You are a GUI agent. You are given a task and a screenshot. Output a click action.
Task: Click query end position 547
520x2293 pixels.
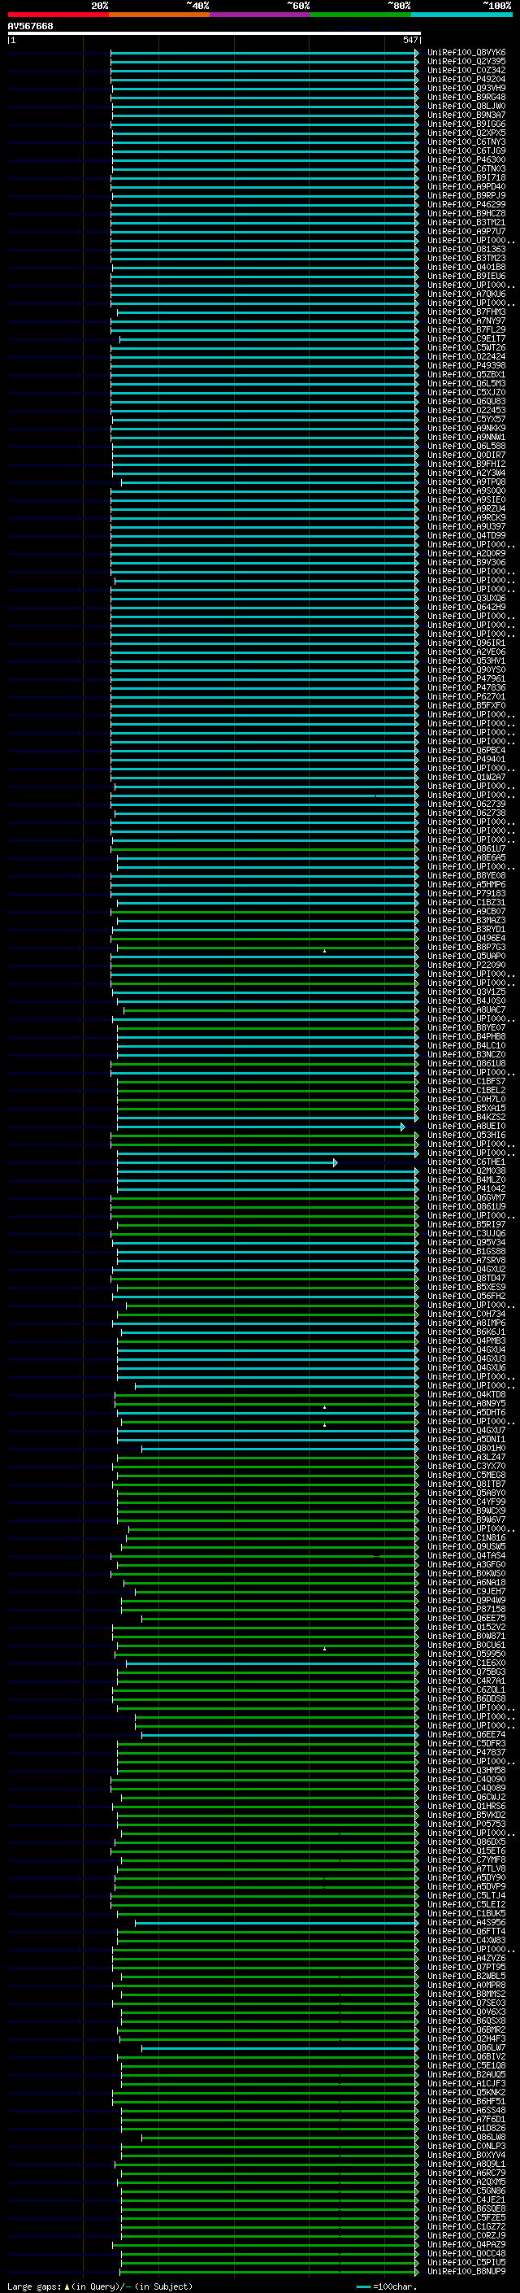[409, 40]
